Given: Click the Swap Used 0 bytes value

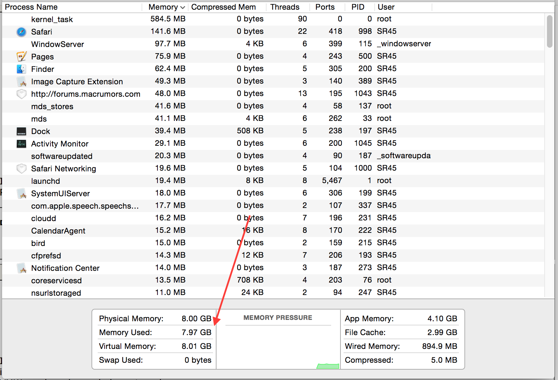Looking at the screenshot, I should 198,360.
